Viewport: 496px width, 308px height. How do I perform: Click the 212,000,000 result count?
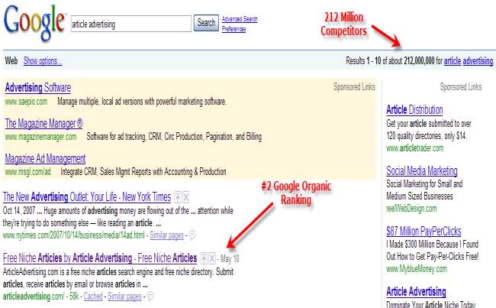click(x=419, y=60)
